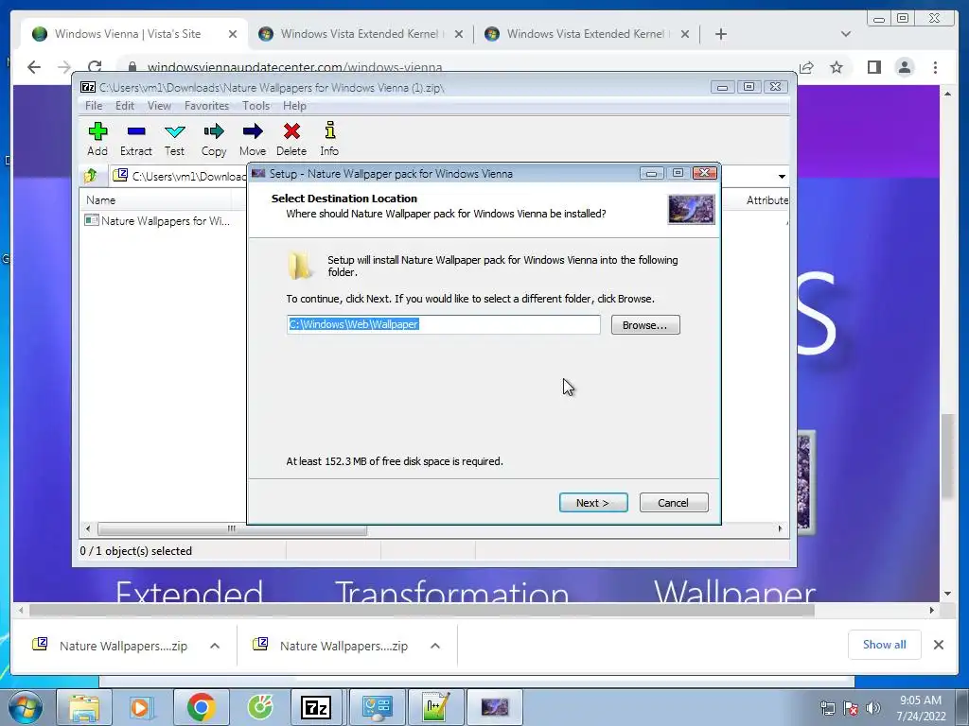Select Nature Wallpapers file in 7-Zip list
This screenshot has height=726, width=969.
(x=158, y=220)
